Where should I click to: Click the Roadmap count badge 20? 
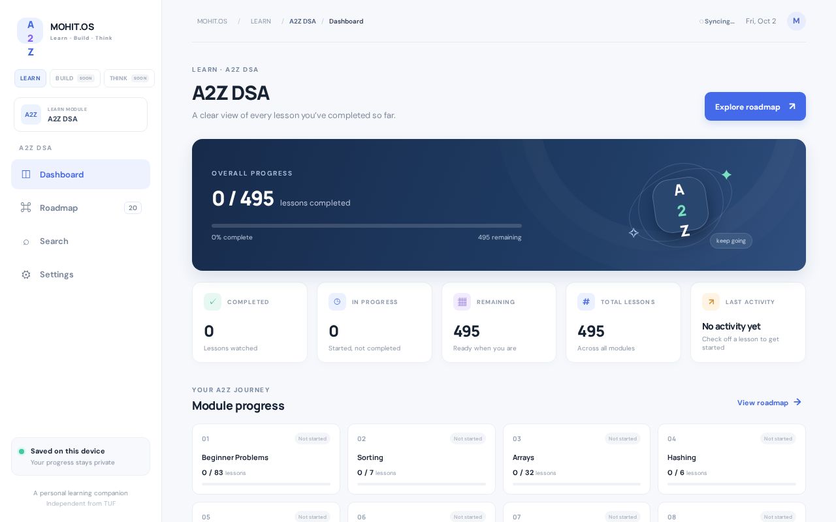(x=133, y=208)
